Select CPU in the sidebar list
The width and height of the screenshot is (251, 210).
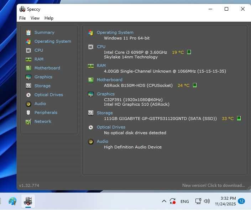tap(39, 51)
